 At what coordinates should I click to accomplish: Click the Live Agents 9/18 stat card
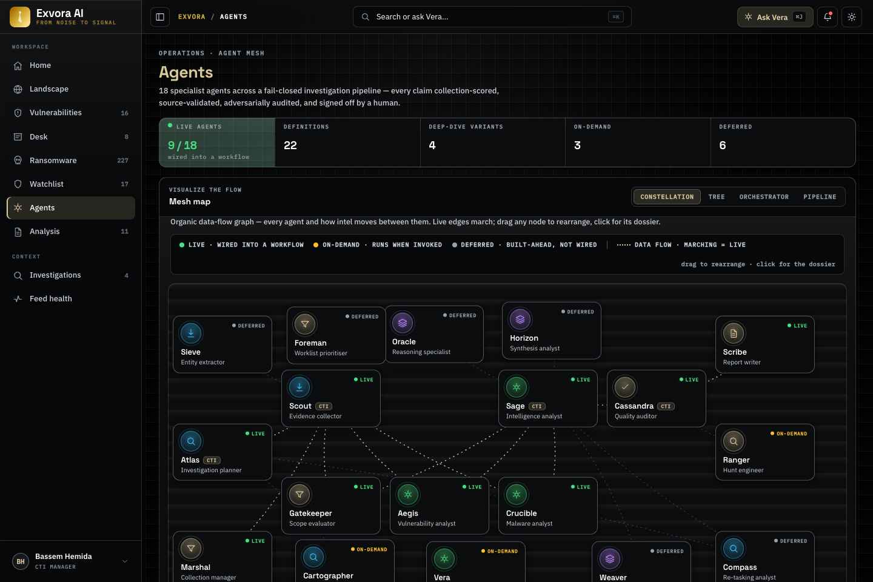pyautogui.click(x=217, y=142)
